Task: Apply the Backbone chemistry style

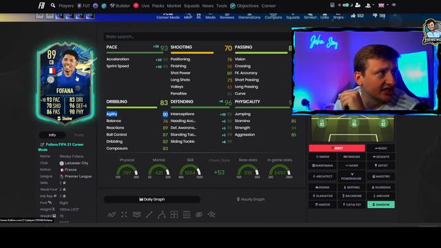Action: click(351, 196)
